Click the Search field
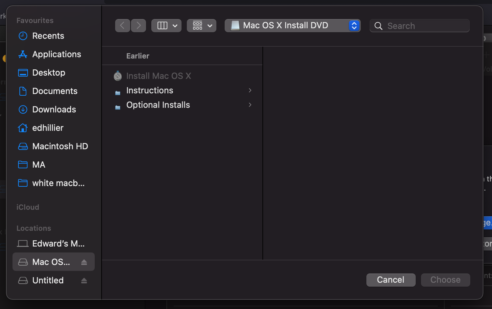 [419, 26]
